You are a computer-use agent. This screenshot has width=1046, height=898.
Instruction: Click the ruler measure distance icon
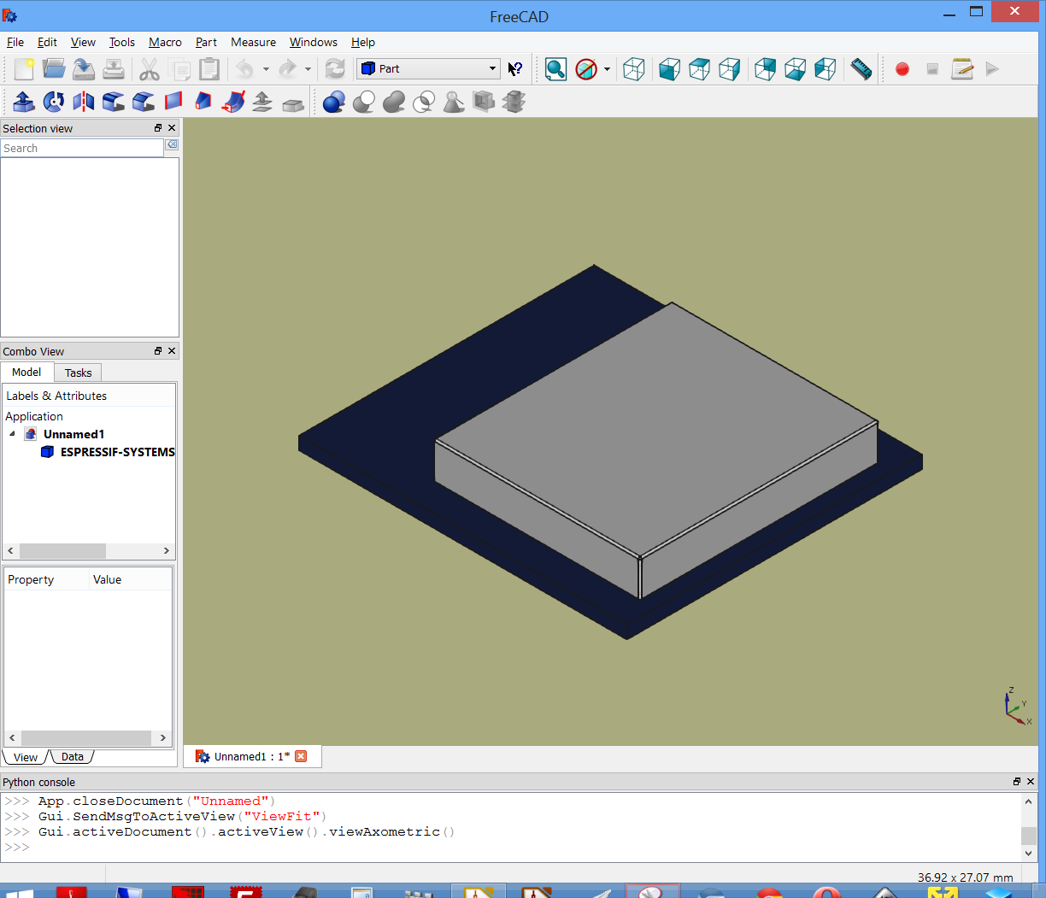tap(861, 69)
